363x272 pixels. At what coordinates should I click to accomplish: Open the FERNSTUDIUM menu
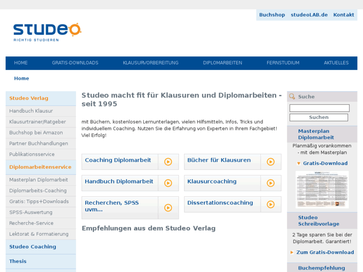pos(283,63)
